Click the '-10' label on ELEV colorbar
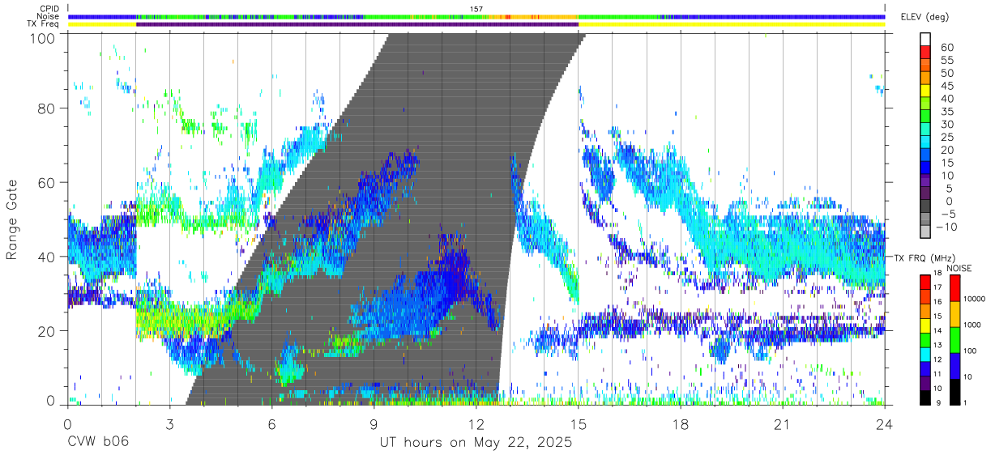Viewport: 995px width, 459px height. [945, 227]
